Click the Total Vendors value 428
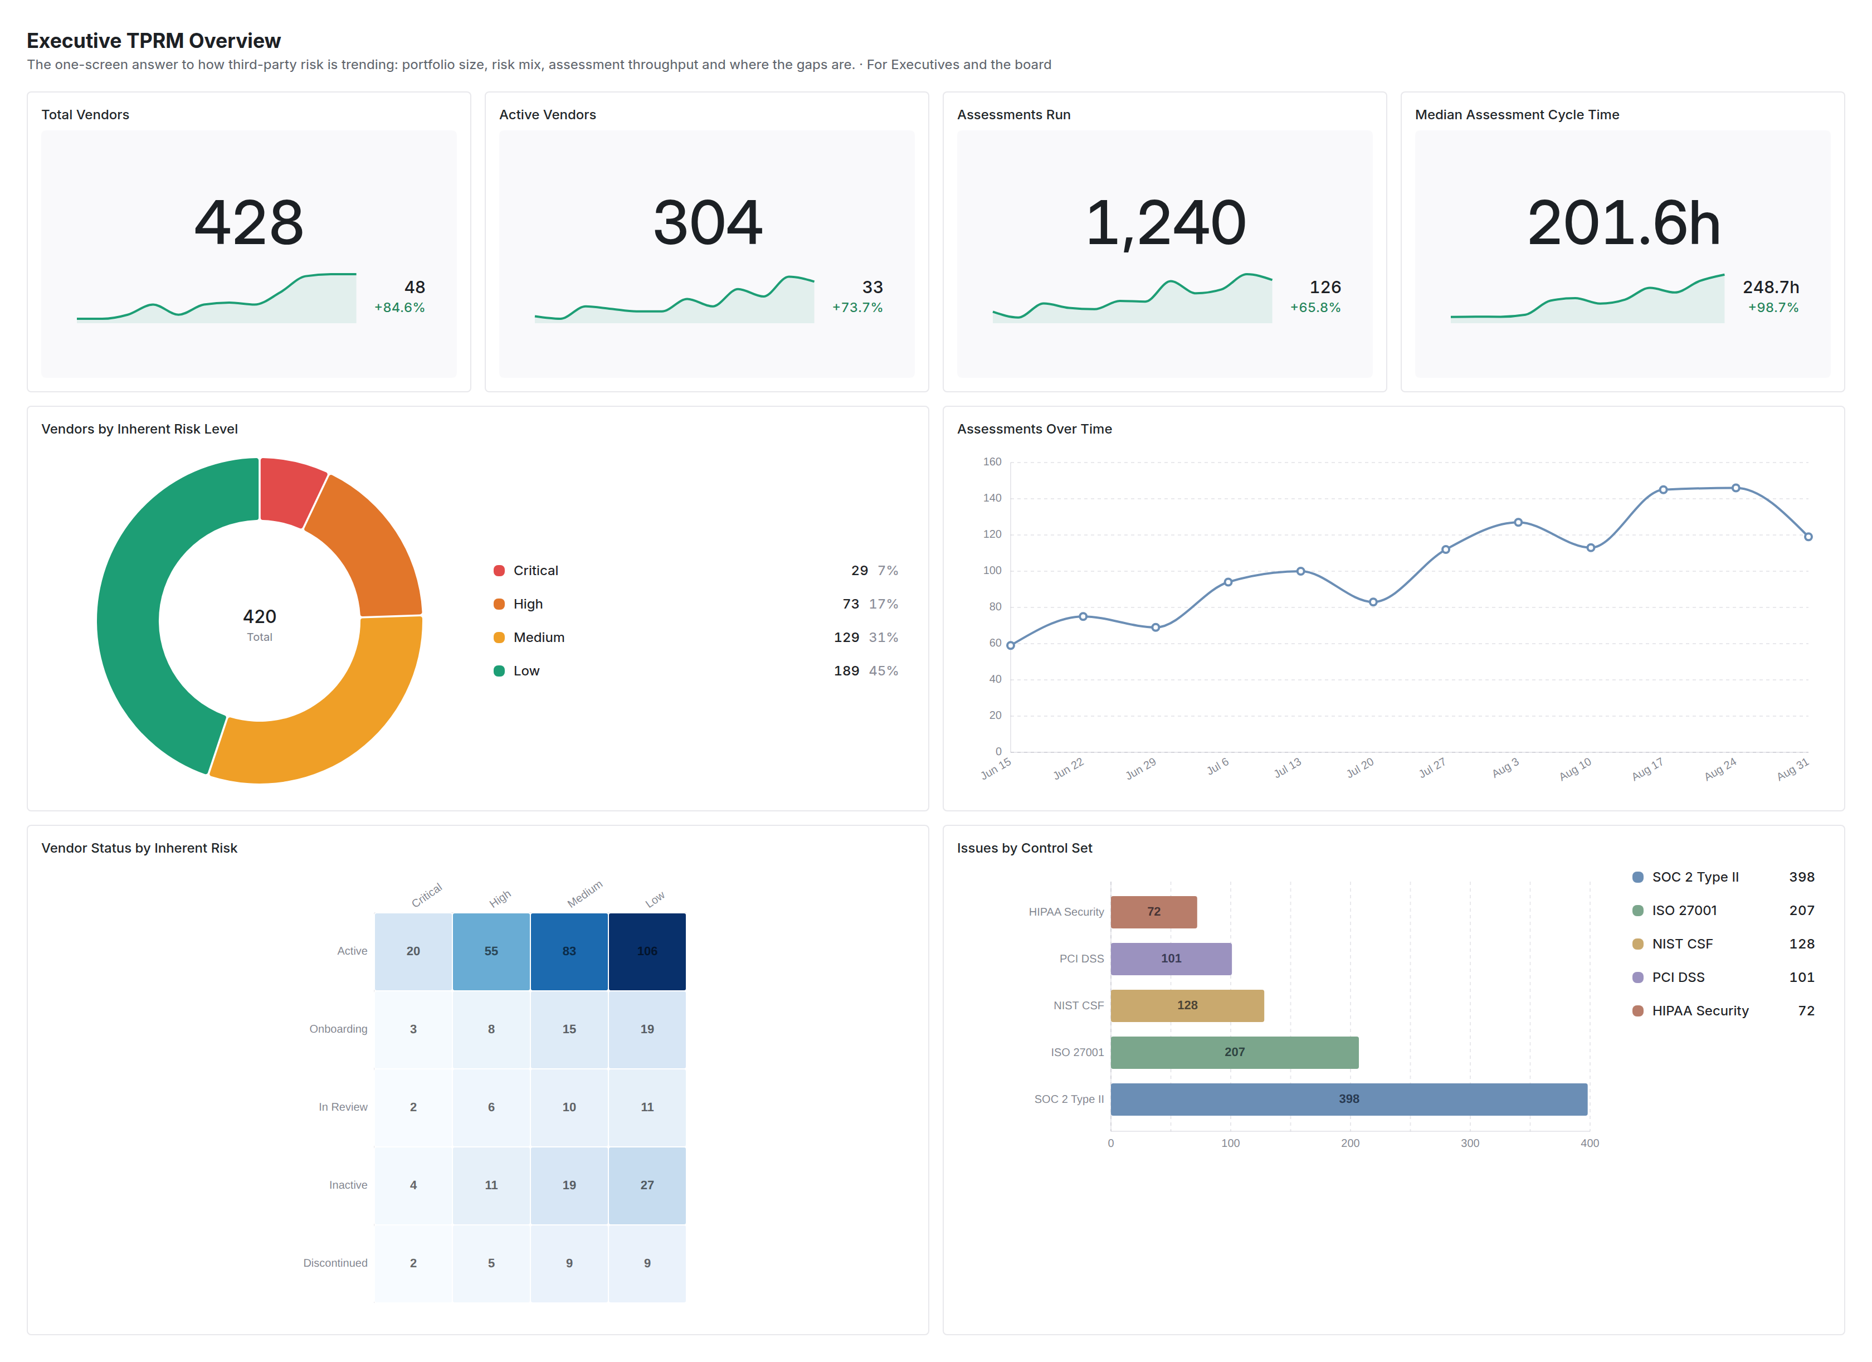This screenshot has height=1362, width=1872. point(248,223)
